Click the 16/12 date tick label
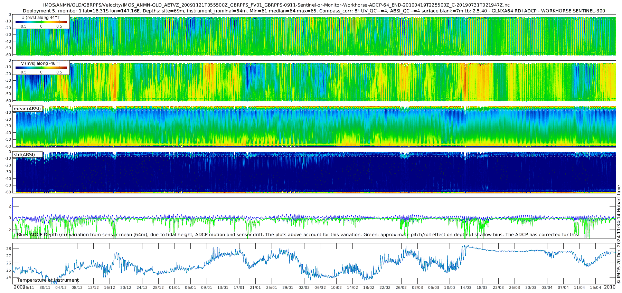Image resolution: width=622 pixels, height=293 pixels. (x=110, y=287)
